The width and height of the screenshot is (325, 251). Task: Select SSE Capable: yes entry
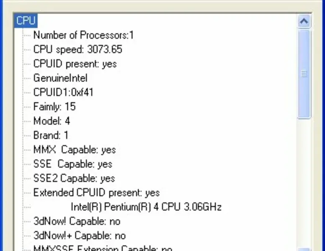[x=73, y=164]
